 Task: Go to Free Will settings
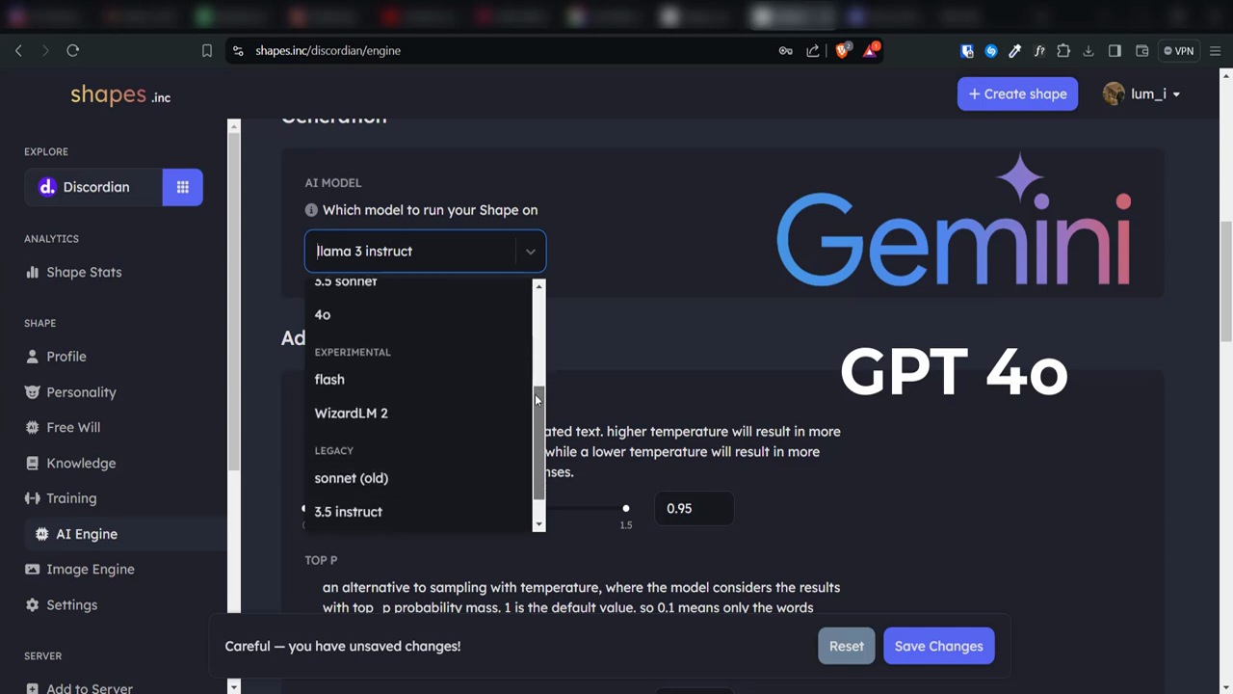tap(63, 427)
